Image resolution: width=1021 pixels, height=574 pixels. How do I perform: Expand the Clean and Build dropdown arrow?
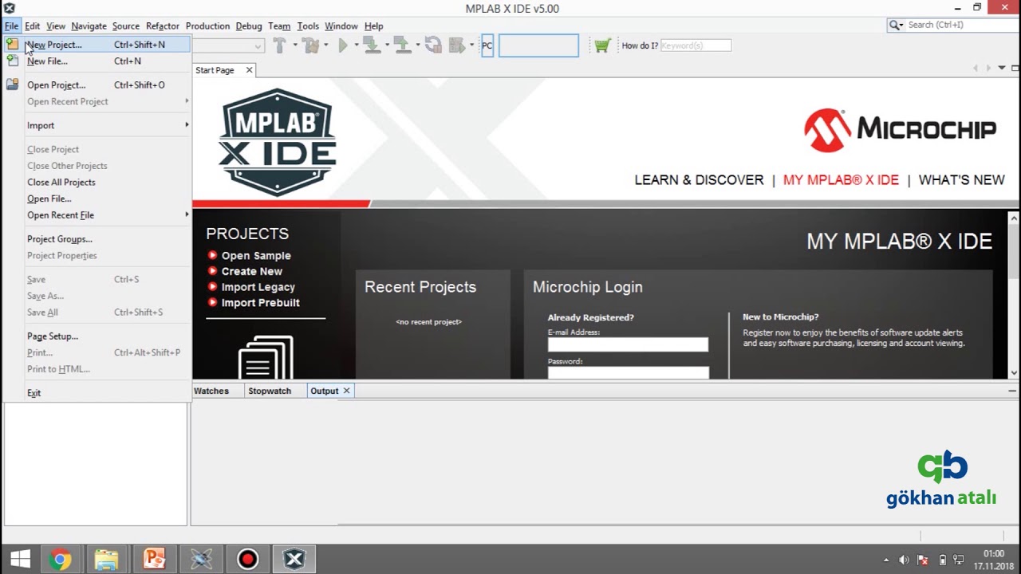pyautogui.click(x=327, y=45)
